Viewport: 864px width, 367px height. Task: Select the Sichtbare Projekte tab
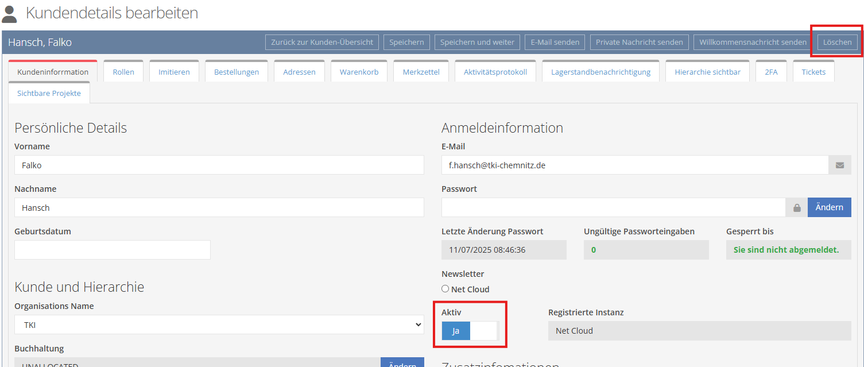point(49,93)
